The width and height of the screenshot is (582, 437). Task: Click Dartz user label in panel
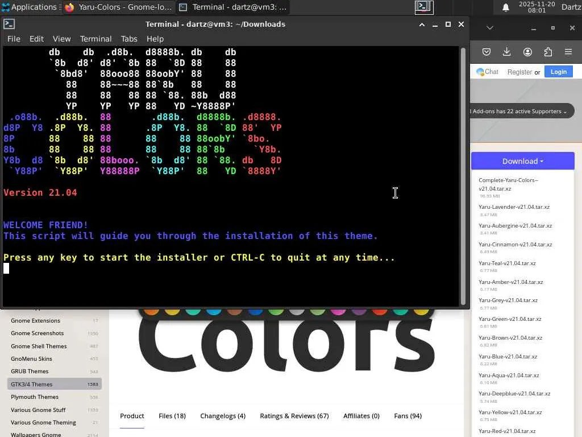(x=572, y=7)
